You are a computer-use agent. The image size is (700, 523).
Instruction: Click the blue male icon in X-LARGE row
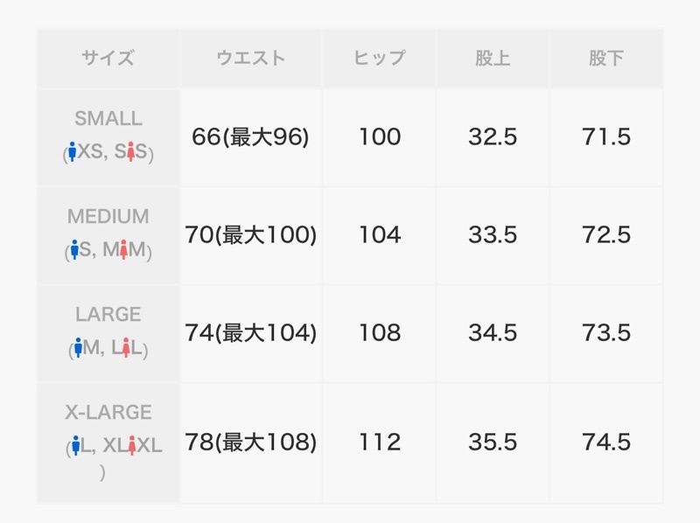click(x=75, y=445)
